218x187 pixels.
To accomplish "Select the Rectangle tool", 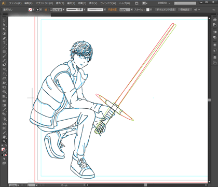I will coord(4,52).
